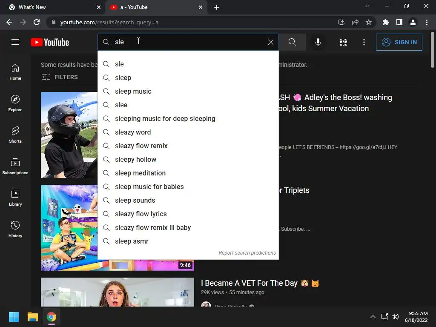Show hidden system tray icons
The width and height of the screenshot is (436, 327).
click(x=373, y=317)
